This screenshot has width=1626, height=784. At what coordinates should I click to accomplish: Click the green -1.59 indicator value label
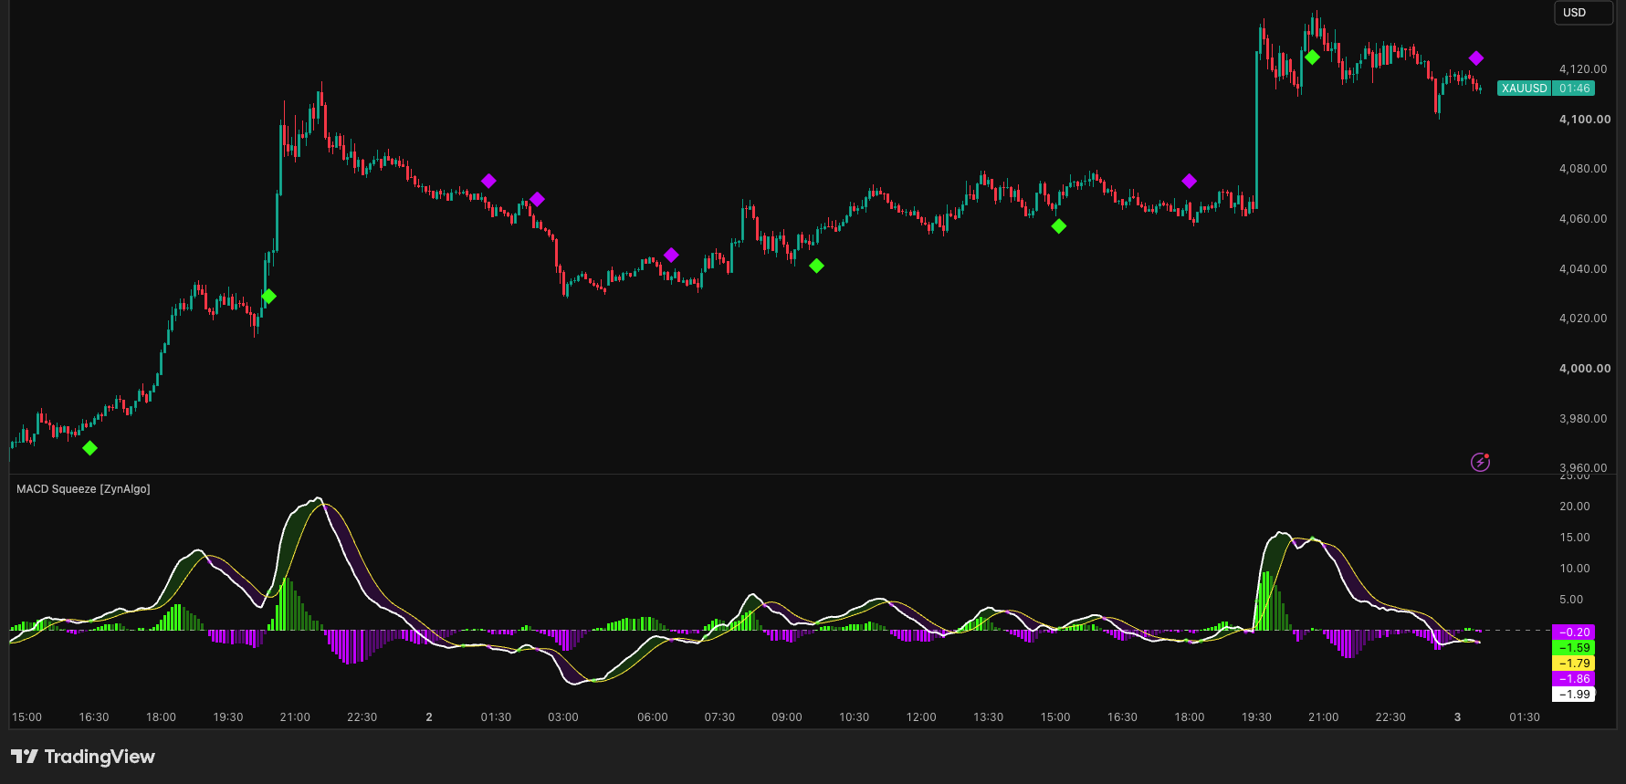click(1574, 648)
